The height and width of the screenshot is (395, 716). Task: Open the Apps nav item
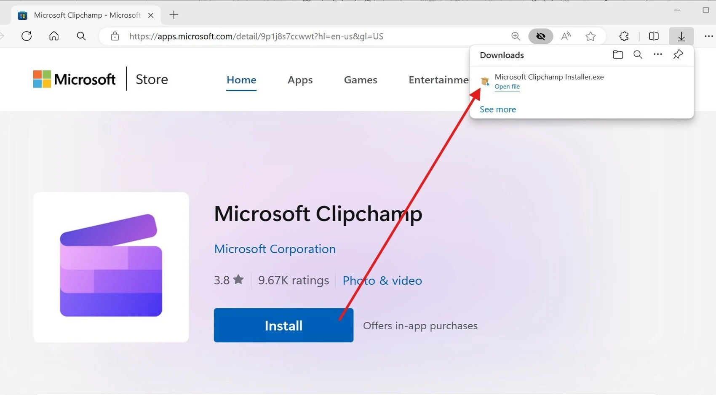pyautogui.click(x=300, y=80)
